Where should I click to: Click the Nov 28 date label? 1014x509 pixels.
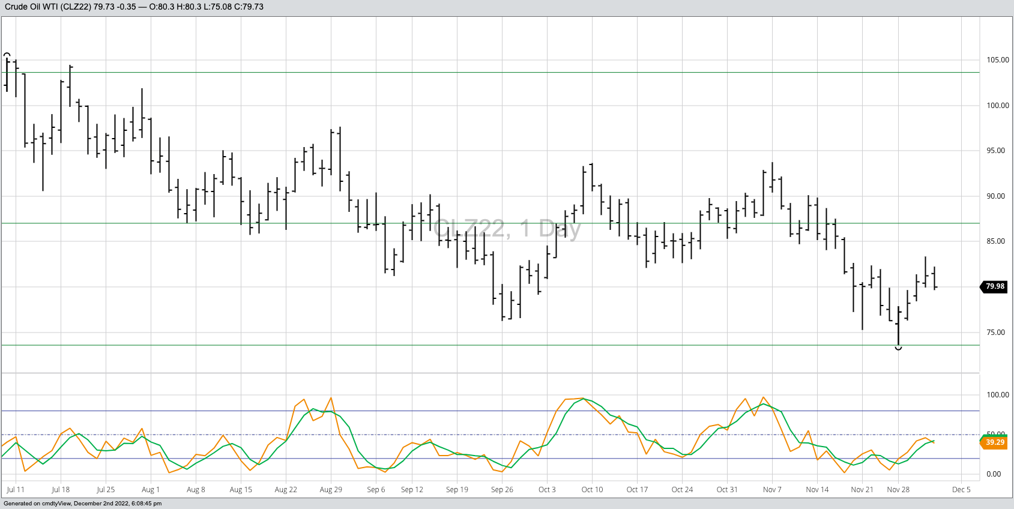(x=898, y=490)
